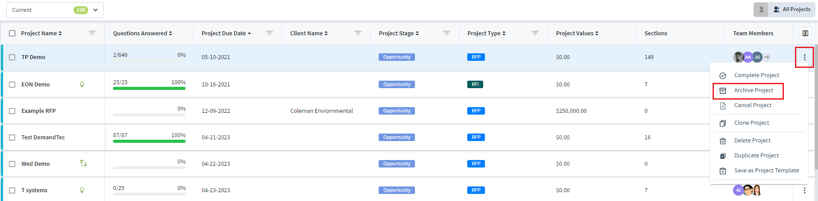Click the All Projects button

791,9
